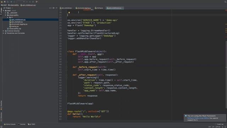227x128 pixels.
Task: Collapse the root project folder arrow
Action: click(x=4, y=11)
